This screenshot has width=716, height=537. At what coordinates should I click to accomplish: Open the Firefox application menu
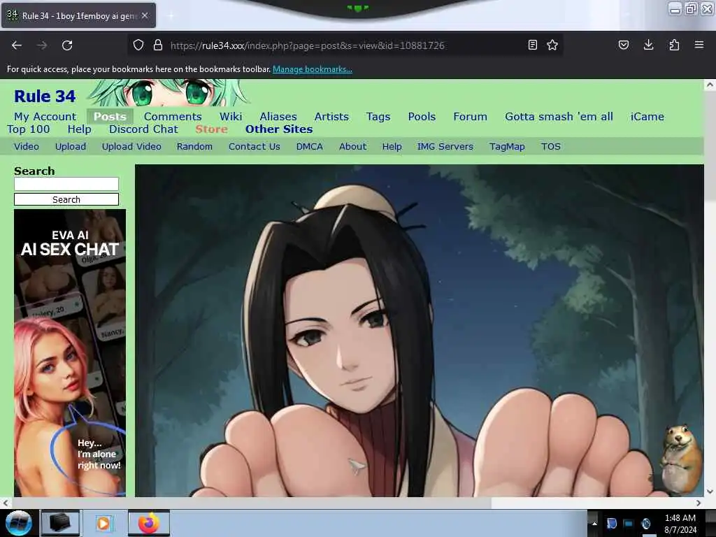pos(699,45)
